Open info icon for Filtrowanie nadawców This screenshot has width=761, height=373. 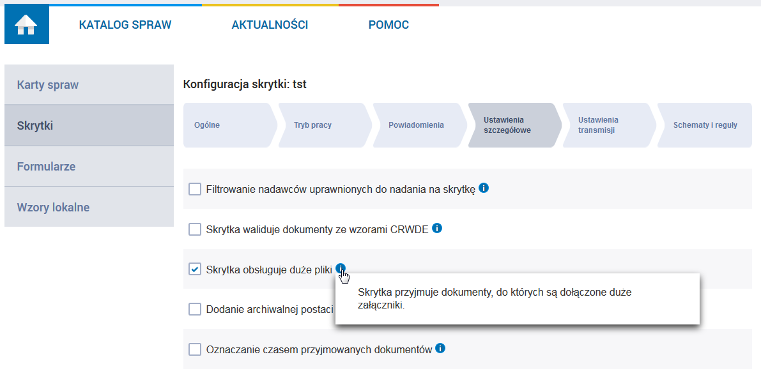coord(484,188)
